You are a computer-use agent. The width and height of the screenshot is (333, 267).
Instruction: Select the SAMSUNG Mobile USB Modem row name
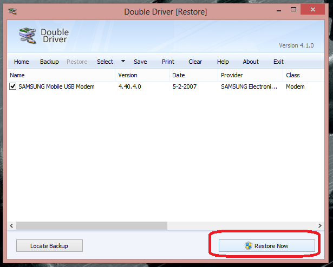[x=56, y=86]
